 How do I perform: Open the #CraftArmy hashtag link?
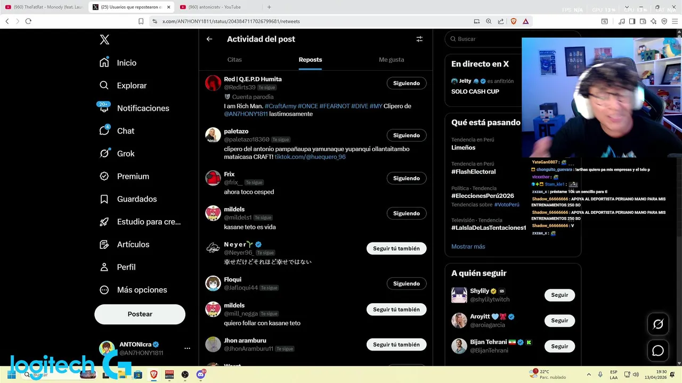[x=280, y=106]
